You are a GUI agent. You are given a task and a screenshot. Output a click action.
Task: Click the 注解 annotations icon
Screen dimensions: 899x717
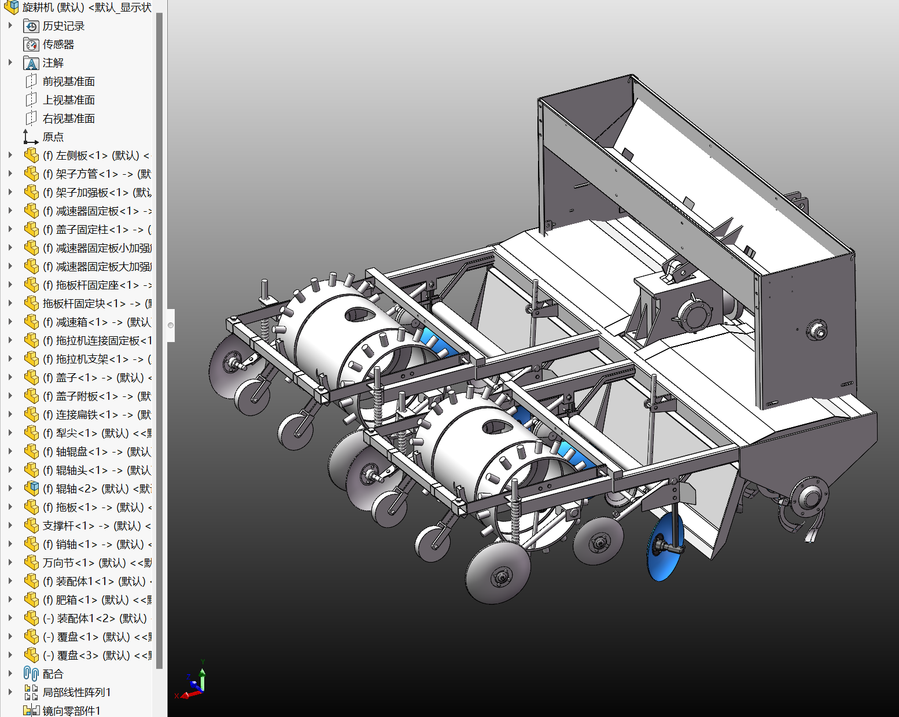point(31,63)
